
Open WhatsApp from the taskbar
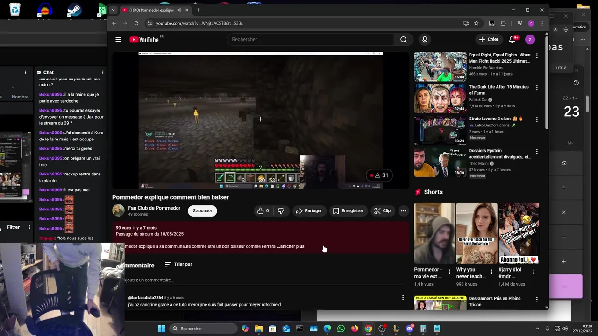(x=341, y=329)
